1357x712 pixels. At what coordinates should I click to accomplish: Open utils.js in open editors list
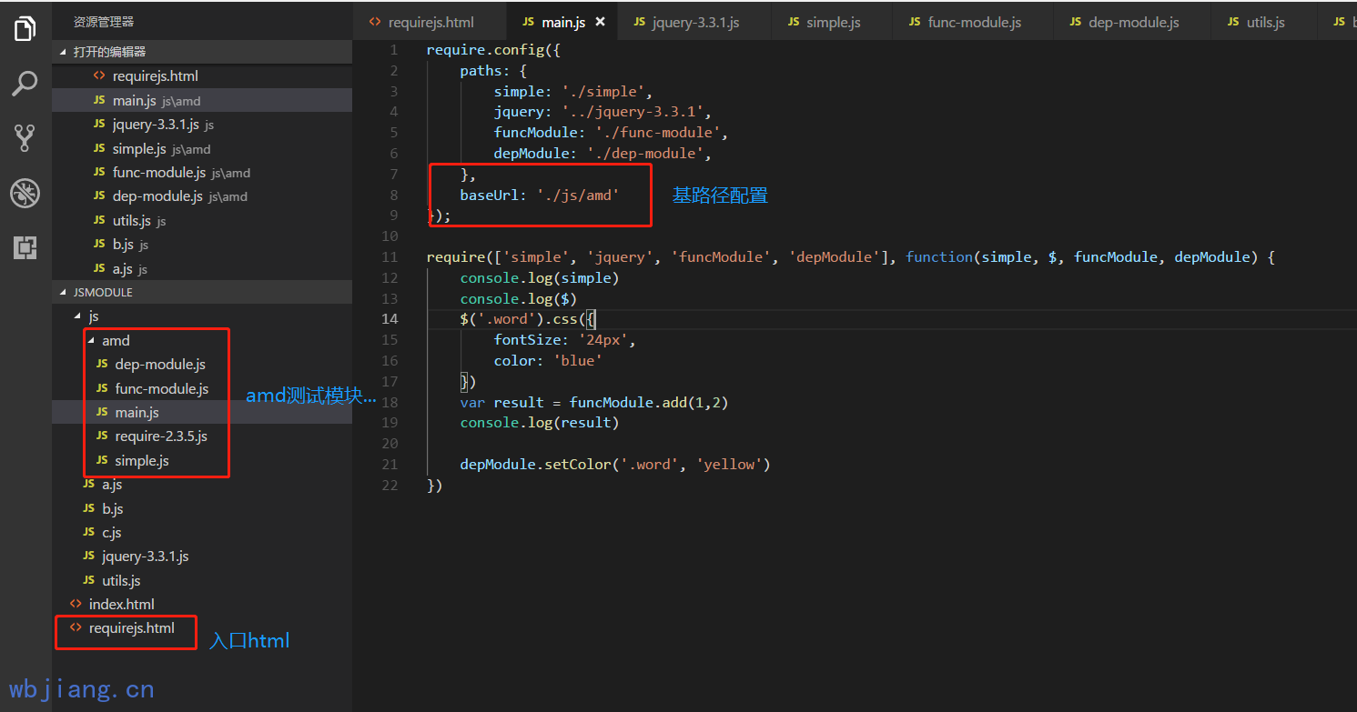point(132,221)
